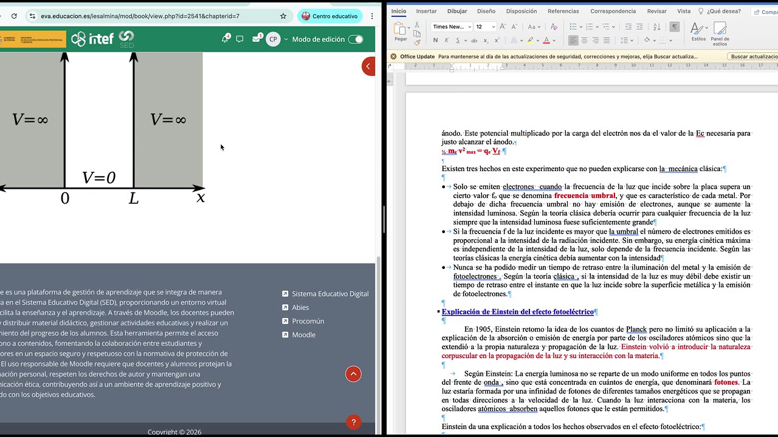Switch to the Dibujar tab

pyautogui.click(x=457, y=11)
